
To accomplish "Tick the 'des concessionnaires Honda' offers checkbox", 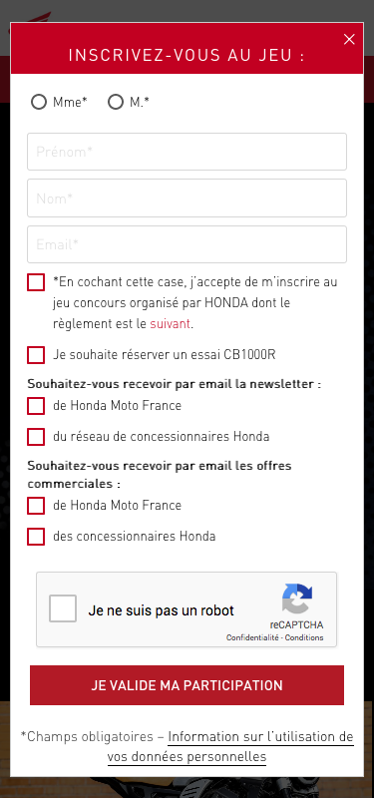I will (36, 537).
